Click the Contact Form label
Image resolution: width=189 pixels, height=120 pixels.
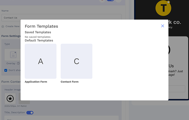(70, 82)
